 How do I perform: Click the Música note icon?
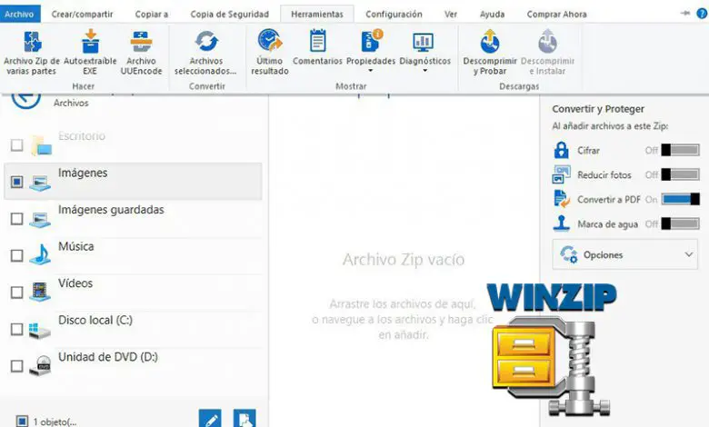tap(40, 254)
